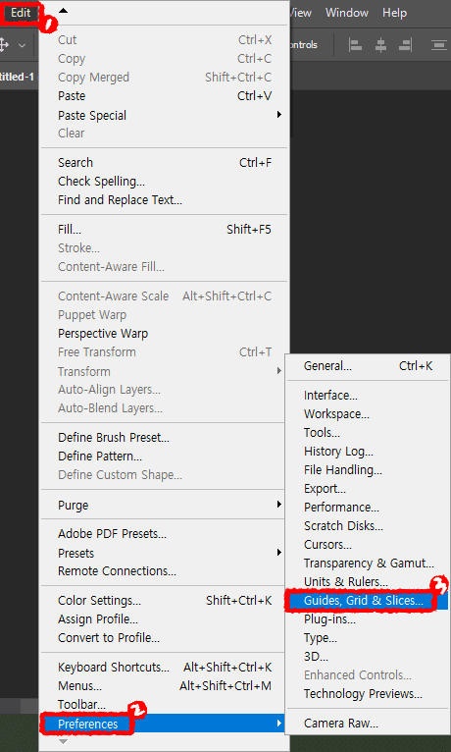Select Preferences in Edit menu
Image resolution: width=451 pixels, height=752 pixels.
pos(164,724)
